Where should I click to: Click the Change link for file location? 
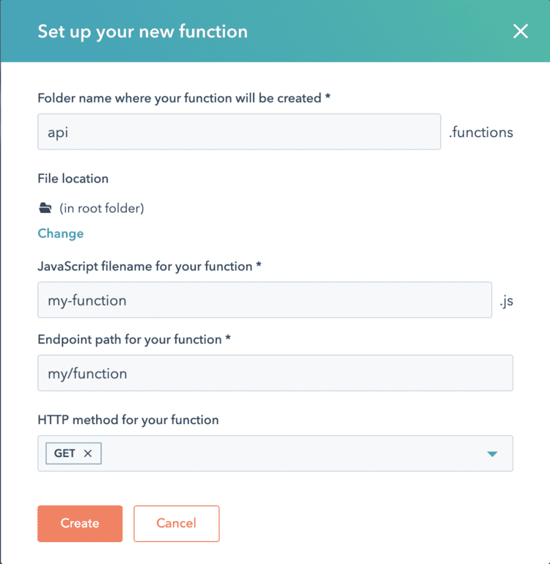click(x=61, y=234)
